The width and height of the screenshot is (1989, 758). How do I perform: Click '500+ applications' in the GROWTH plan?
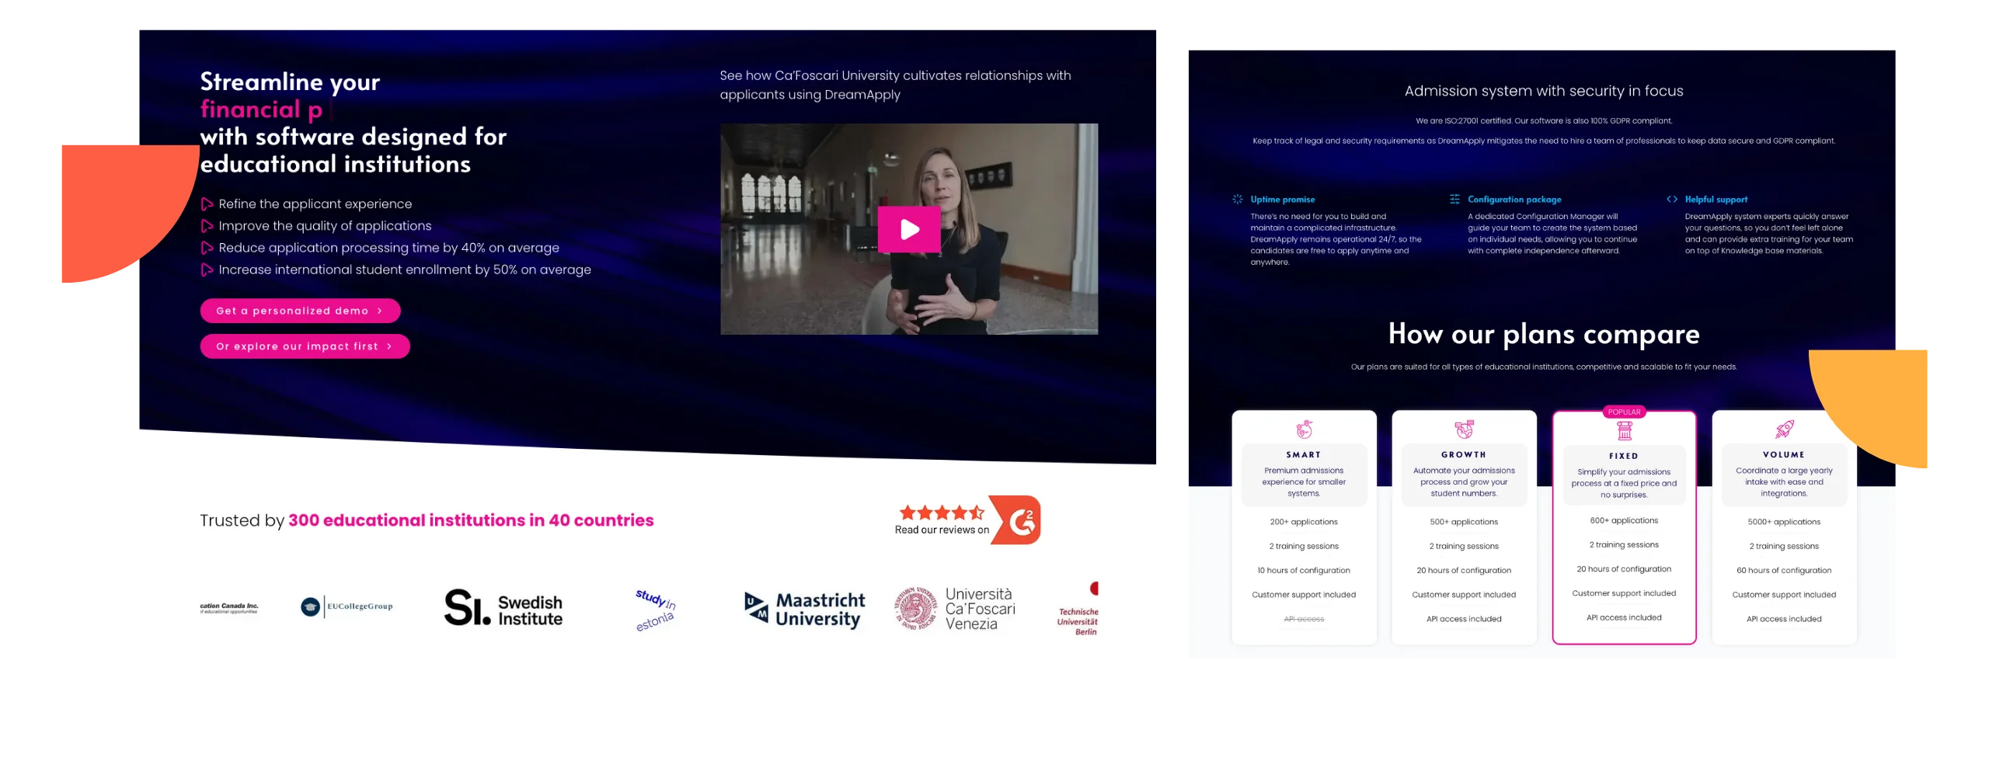1464,522
